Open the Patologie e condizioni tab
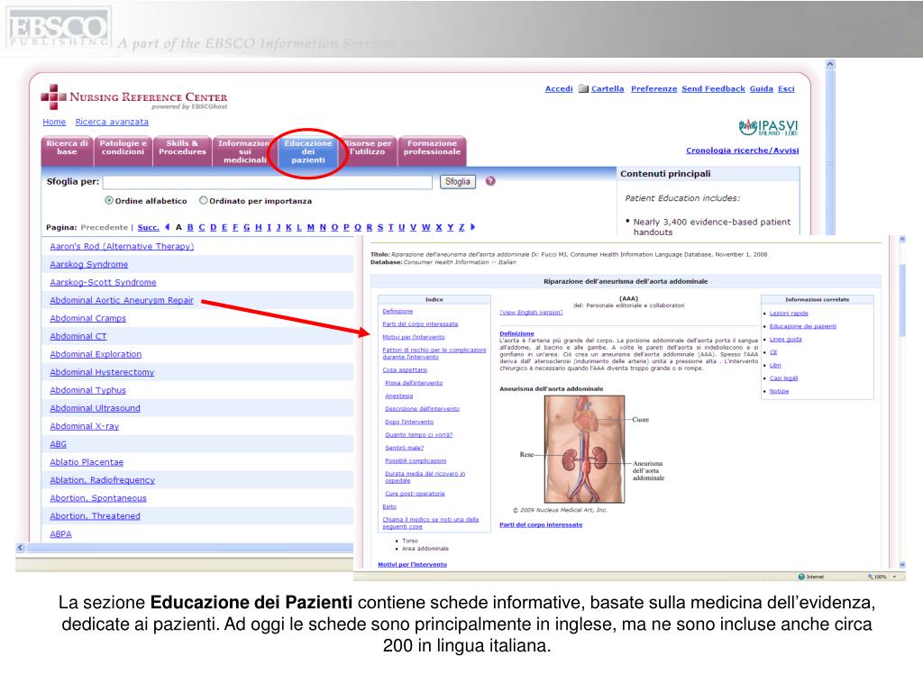Viewport: 923px width, 692px height. [123, 150]
